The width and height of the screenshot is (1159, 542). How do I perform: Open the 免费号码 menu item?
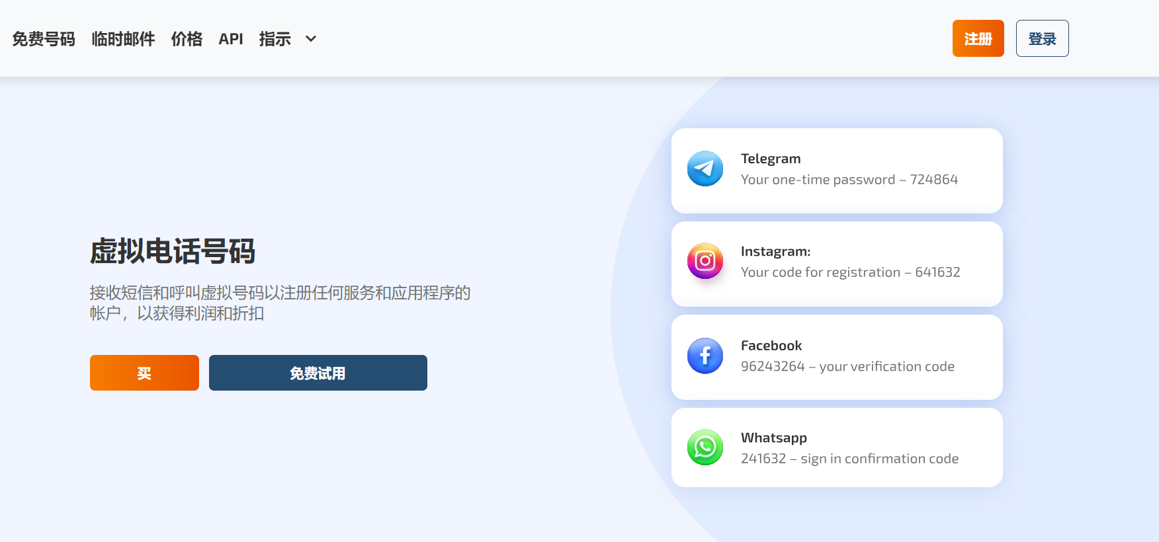[44, 39]
